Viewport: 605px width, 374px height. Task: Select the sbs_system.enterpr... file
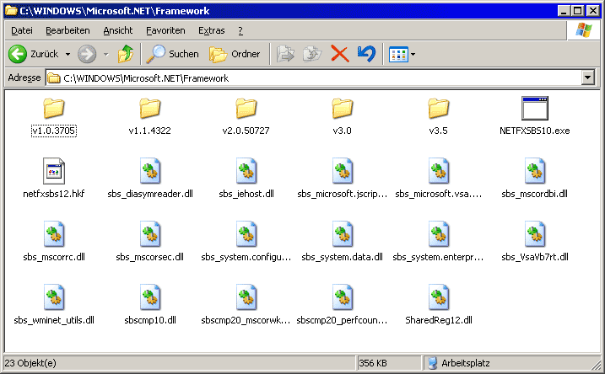pos(438,242)
